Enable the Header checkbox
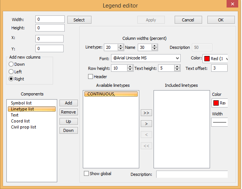The height and width of the screenshot is (189, 242). click(90, 77)
